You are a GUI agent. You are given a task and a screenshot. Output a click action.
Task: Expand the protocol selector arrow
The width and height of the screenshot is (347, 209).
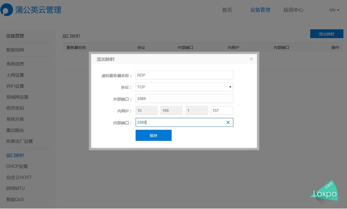[x=230, y=87]
